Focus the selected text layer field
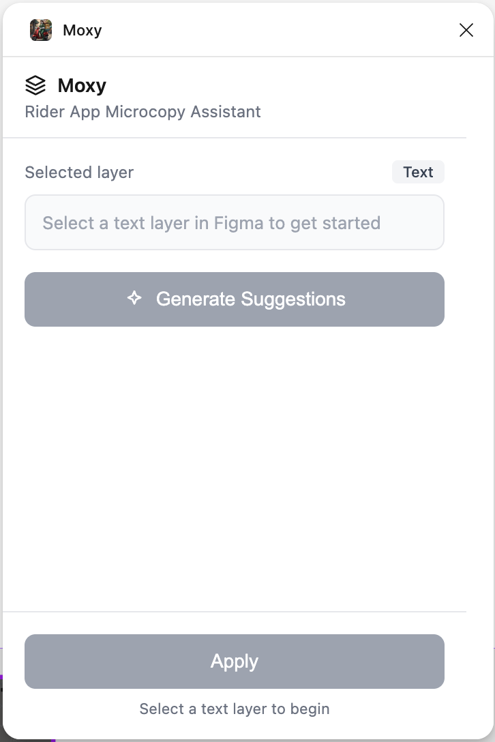Viewport: 495px width, 742px height. (235, 223)
